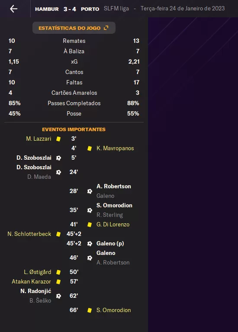Select player R. Sterling assist name
This screenshot has height=332, width=238.
click(109, 215)
